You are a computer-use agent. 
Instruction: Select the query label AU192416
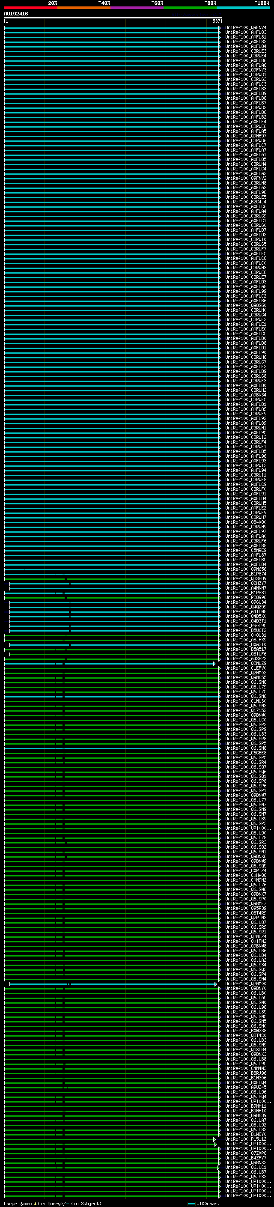tap(16, 14)
